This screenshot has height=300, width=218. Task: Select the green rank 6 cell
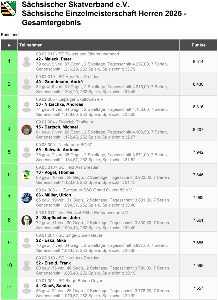click(9, 175)
